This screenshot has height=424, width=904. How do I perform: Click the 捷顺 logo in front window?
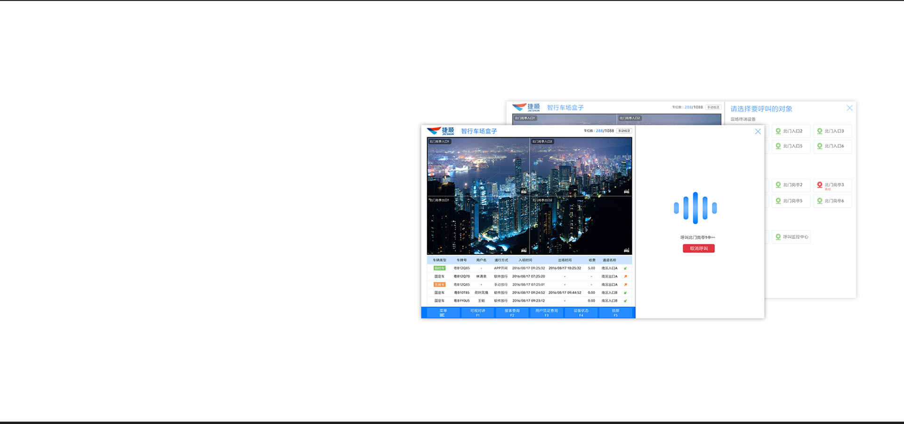440,131
